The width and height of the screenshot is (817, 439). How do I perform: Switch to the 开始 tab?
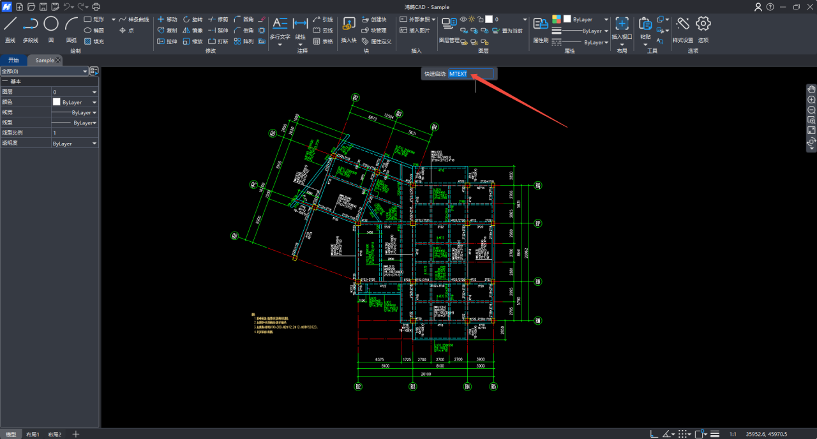pos(13,60)
